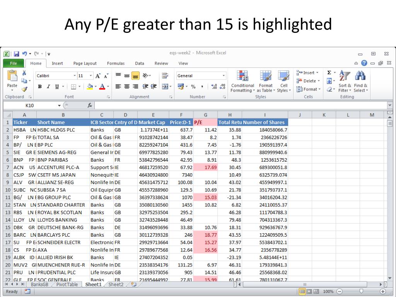Open the Font name dropdown (Calibri)
Viewport: 396px width, 297px height.
pyautogui.click(x=75, y=76)
